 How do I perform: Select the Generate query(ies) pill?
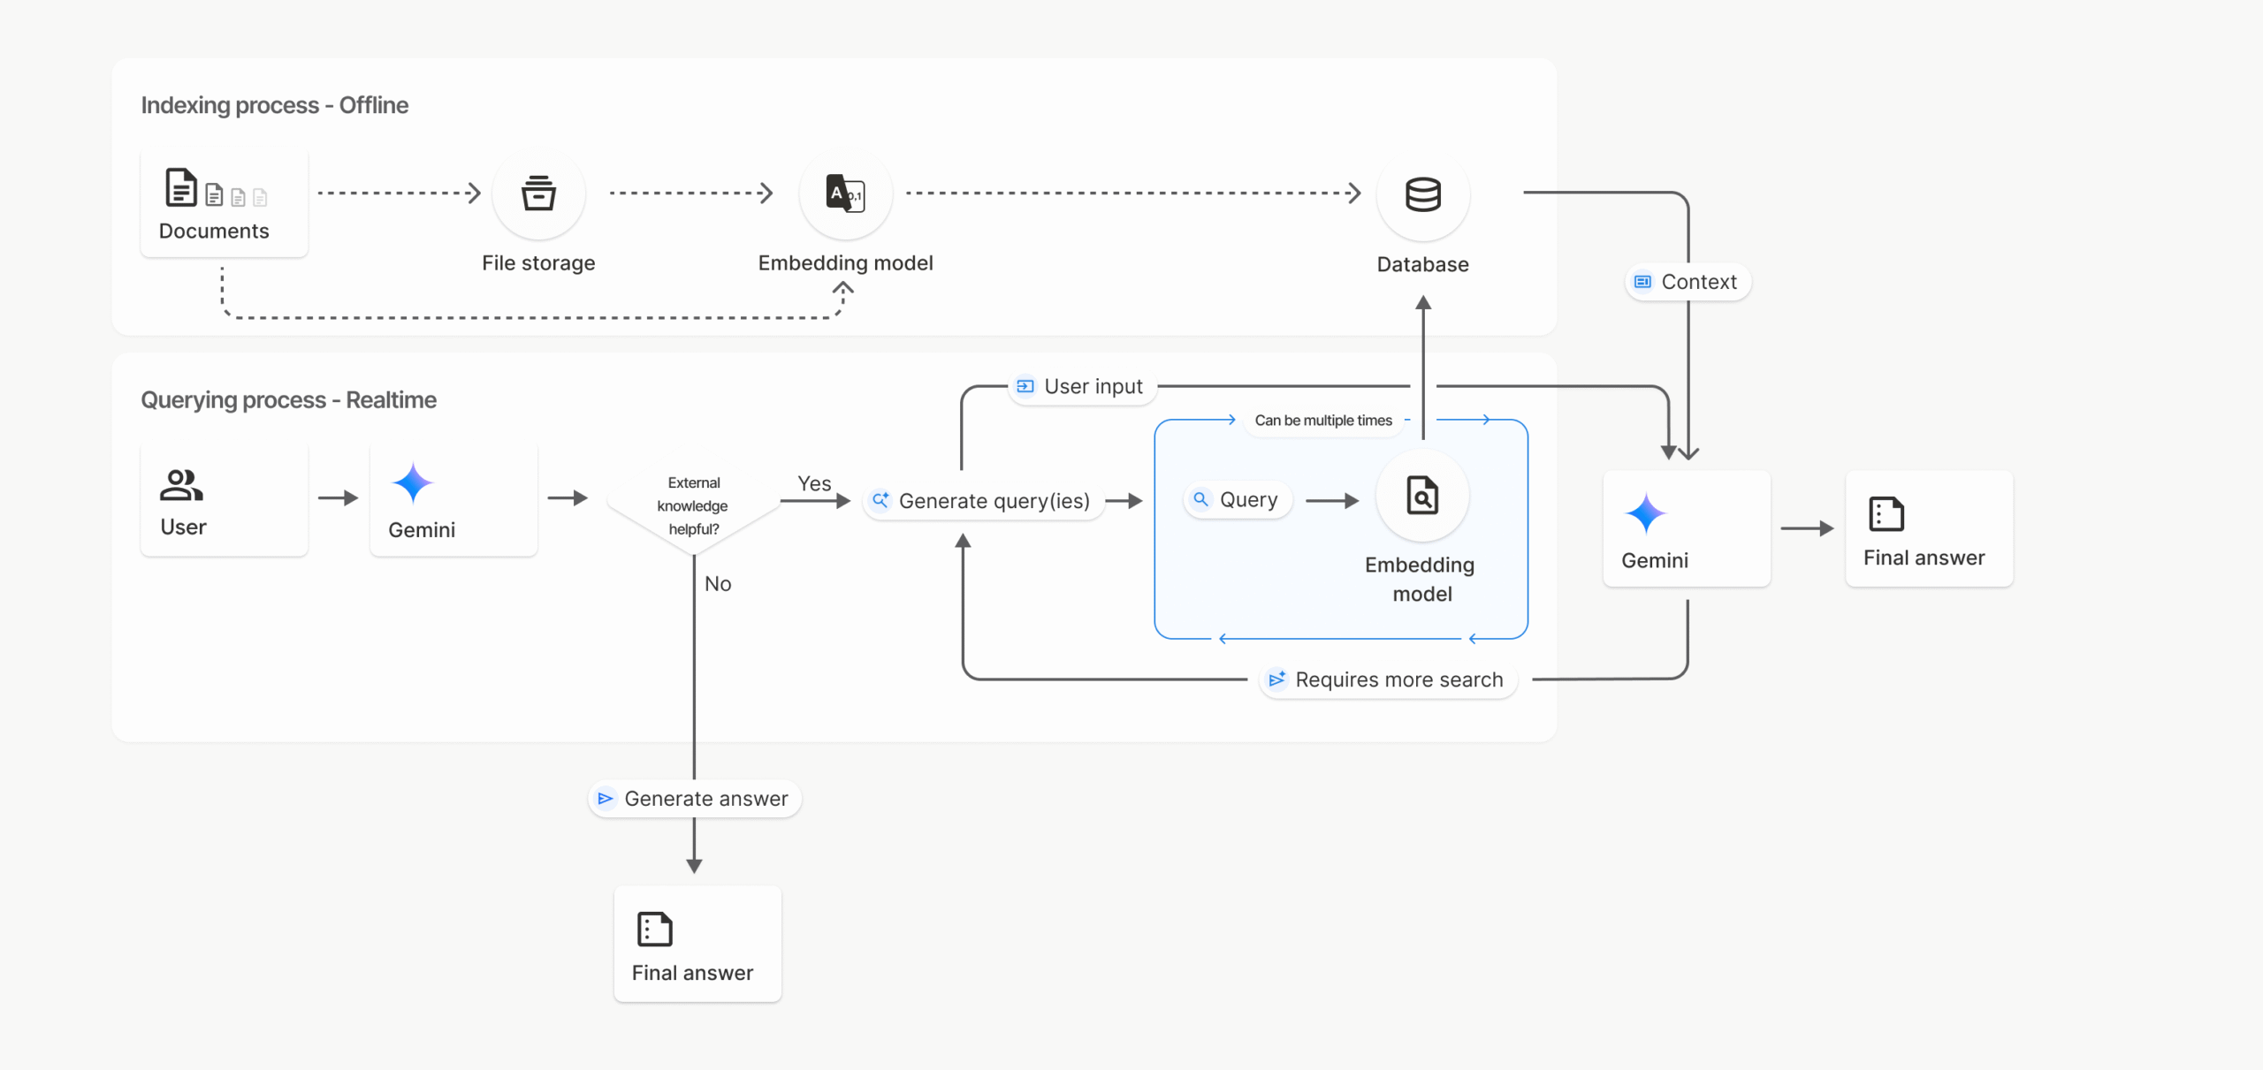(x=983, y=501)
